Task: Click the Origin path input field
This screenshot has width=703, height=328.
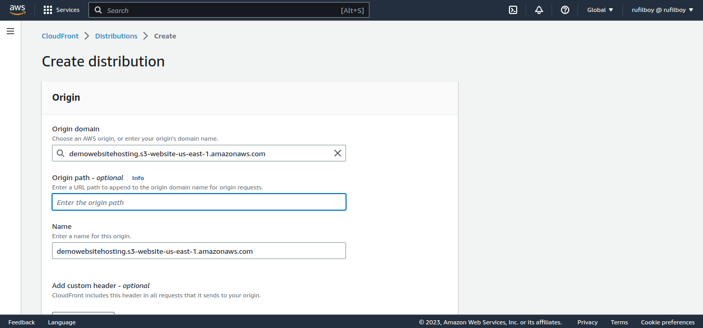Action: tap(199, 202)
